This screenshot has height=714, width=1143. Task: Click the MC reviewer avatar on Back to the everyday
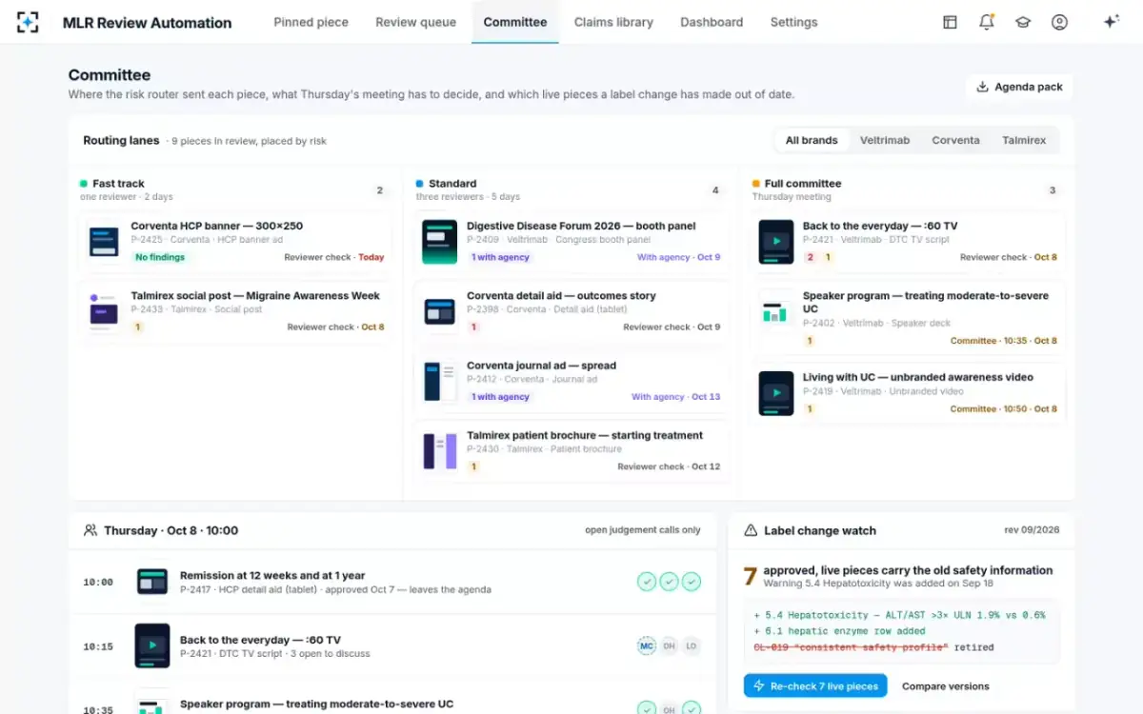[x=647, y=646]
